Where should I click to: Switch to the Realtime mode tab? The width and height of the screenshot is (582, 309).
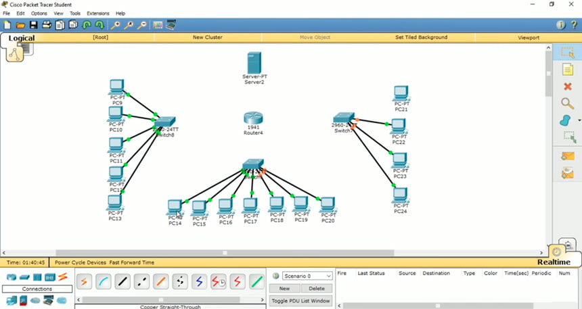pyautogui.click(x=554, y=262)
